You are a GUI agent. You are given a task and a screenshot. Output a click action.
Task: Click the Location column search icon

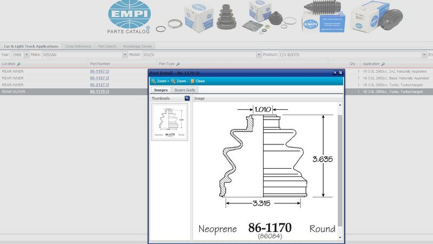pyautogui.click(x=19, y=64)
